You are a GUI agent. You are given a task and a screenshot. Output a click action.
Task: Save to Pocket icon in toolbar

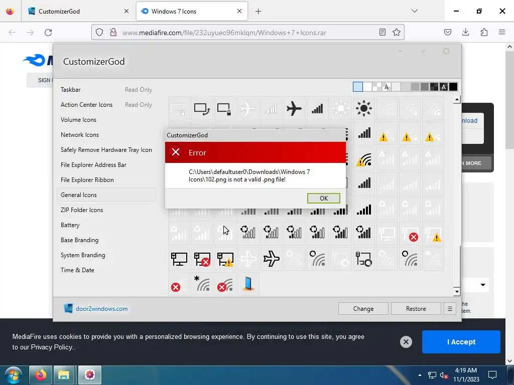click(447, 32)
